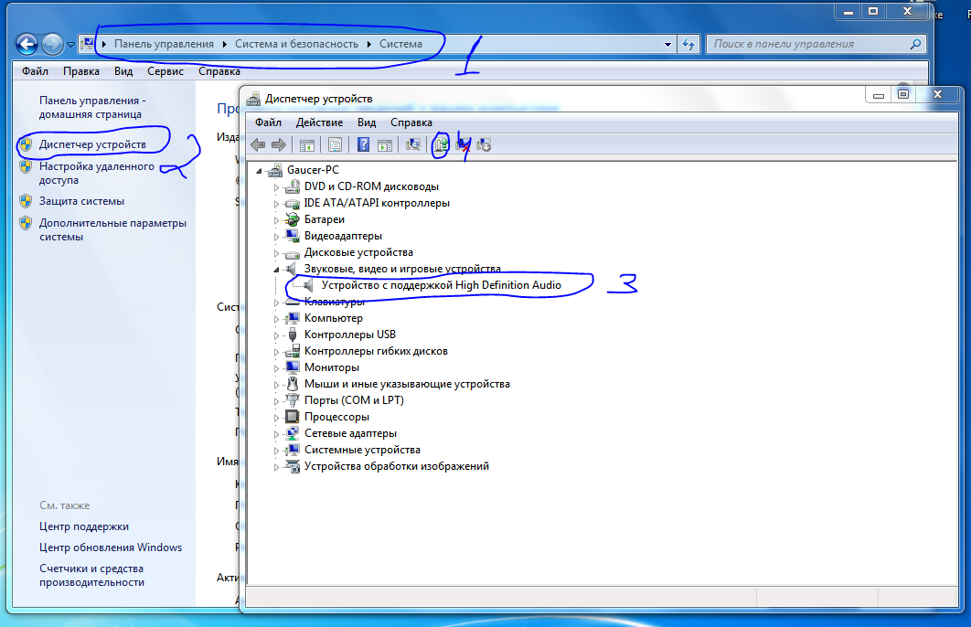Click the Back arrow in Device Manager toolbar
This screenshot has width=971, height=627.
[258, 144]
